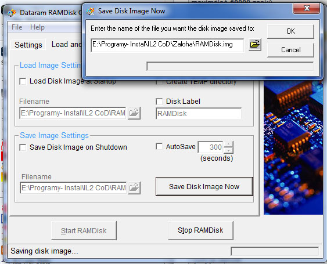Viewport: 327px width, 264px height.
Task: Open the File menu
Action: [x=17, y=27]
